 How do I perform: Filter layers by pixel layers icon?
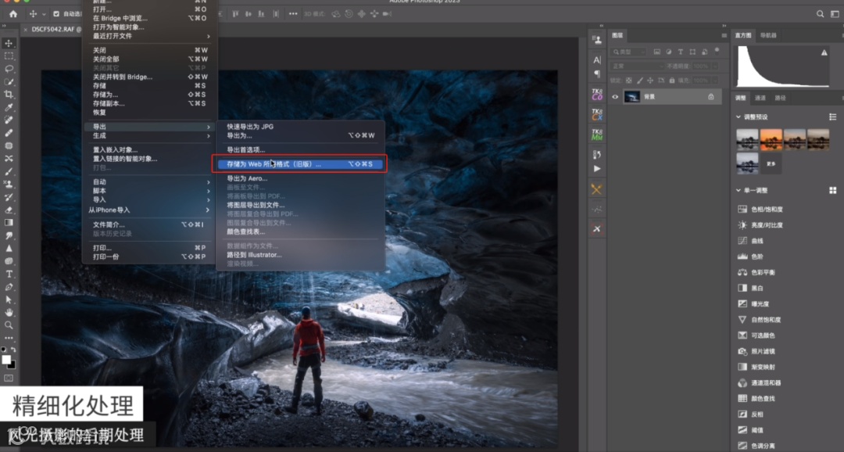[656, 52]
